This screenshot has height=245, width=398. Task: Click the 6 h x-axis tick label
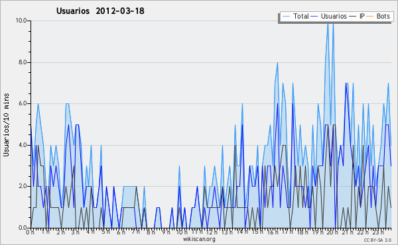click(121, 232)
